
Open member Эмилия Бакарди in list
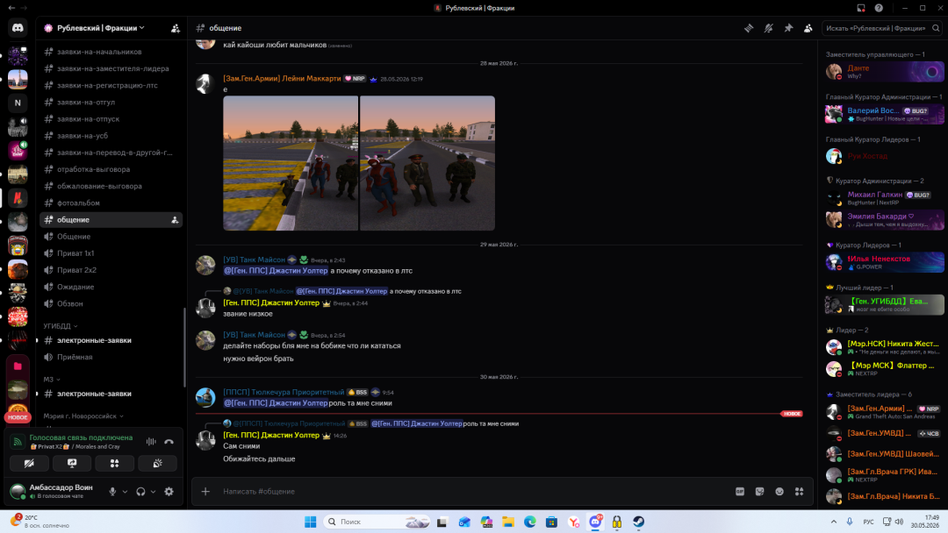(884, 220)
